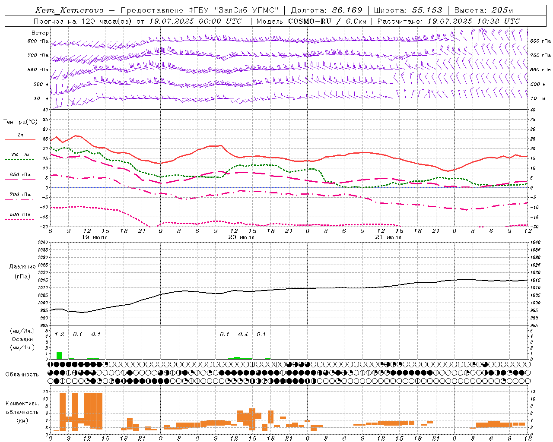Select the ФГБУ "ЗапСиб УГМС" provider text
The height and width of the screenshot is (442, 553).
234,10
